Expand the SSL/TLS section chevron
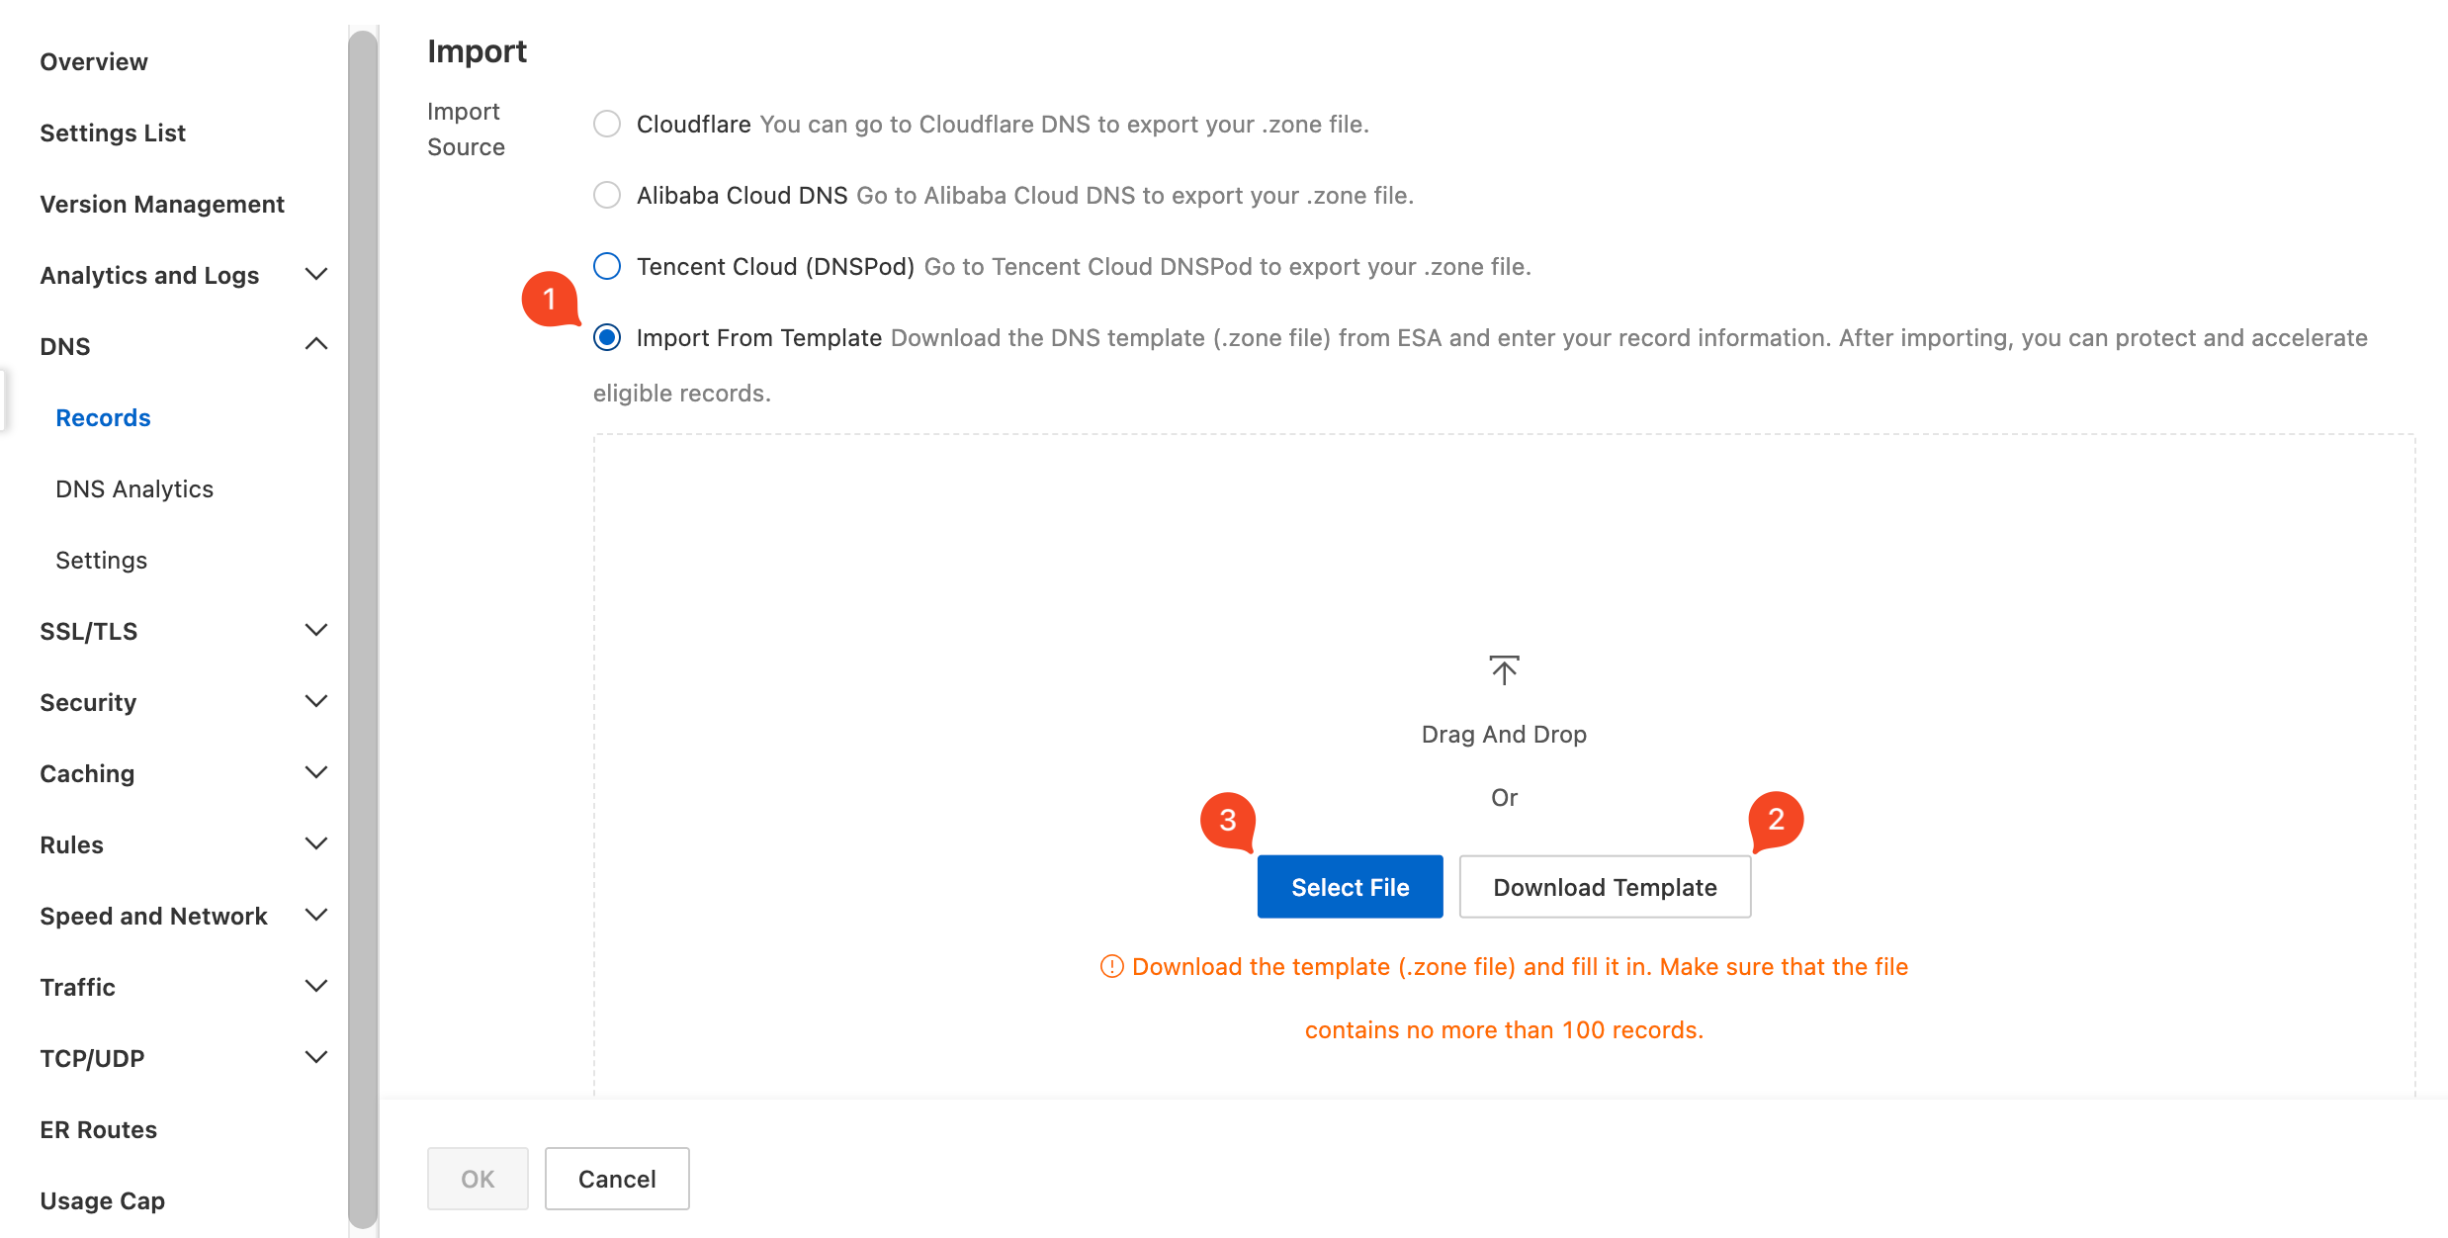This screenshot has width=2448, height=1238. [316, 630]
